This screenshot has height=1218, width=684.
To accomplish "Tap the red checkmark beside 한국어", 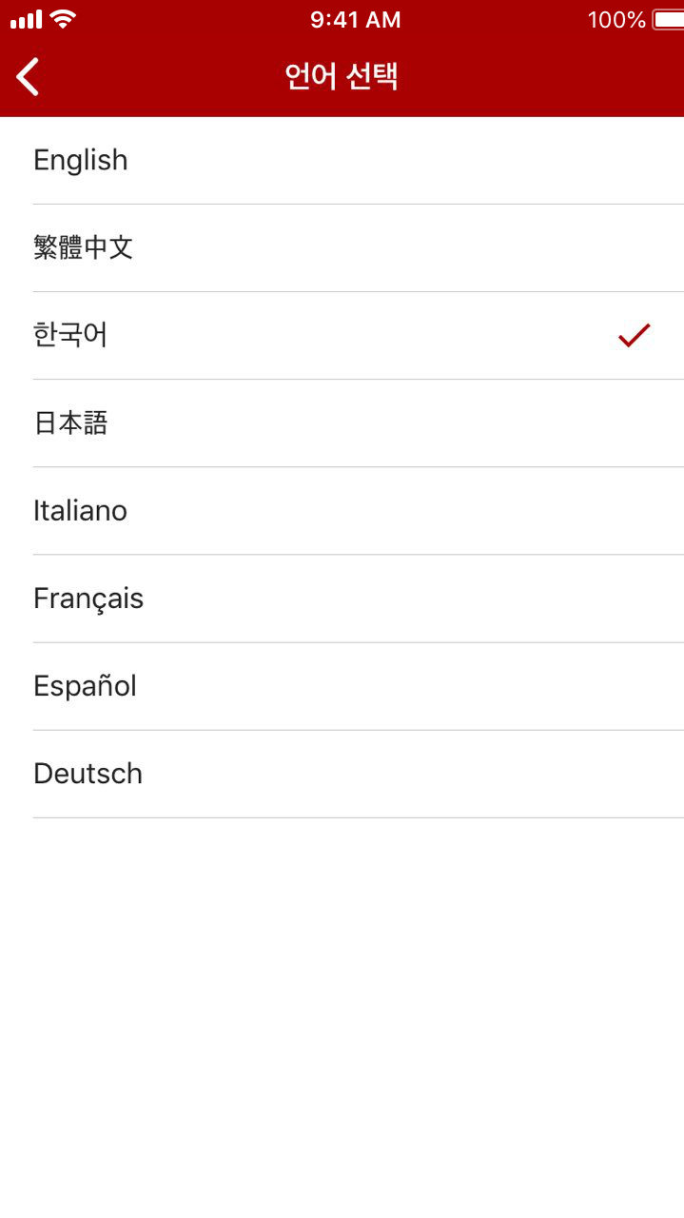I will [x=634, y=335].
